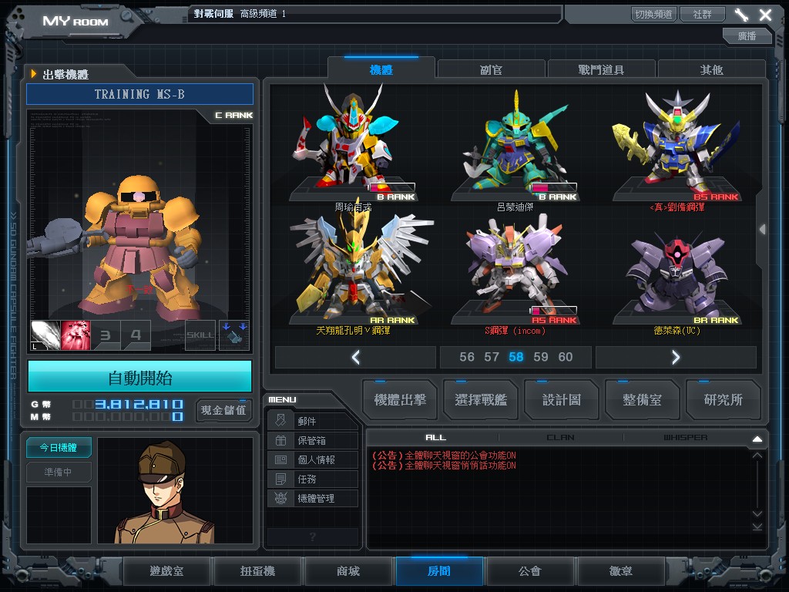Click the 選擇戰艦 button
The height and width of the screenshot is (592, 789).
click(481, 400)
